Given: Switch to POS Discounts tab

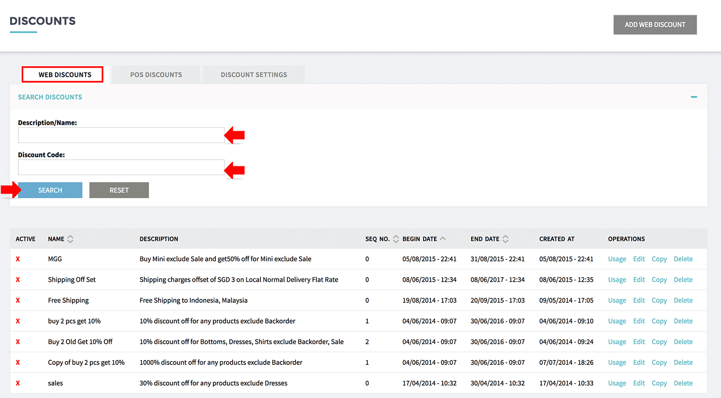Looking at the screenshot, I should (x=156, y=75).
